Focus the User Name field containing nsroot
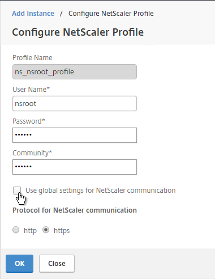Screen dimensions: 215x279 [x=75, y=103]
